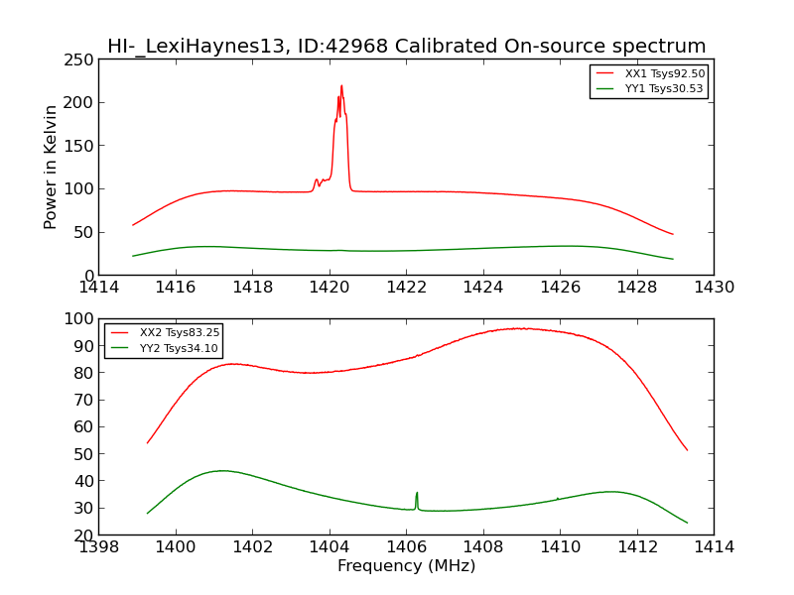Click the 1430 tick label on top x-axis

pos(714,288)
